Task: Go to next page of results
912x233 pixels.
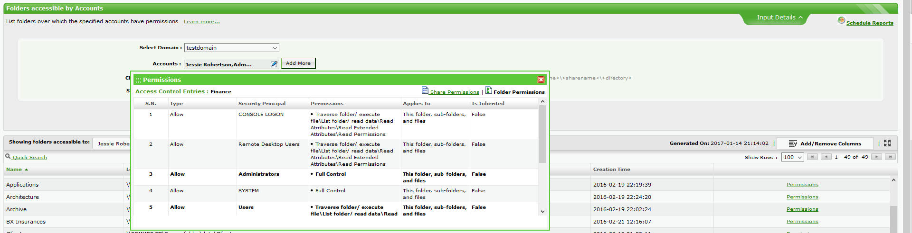Action: (x=876, y=157)
